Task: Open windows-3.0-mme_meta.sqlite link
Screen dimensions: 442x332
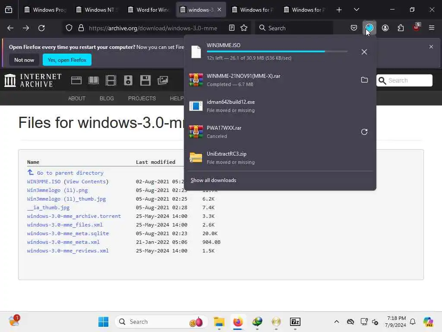Action: (x=68, y=233)
